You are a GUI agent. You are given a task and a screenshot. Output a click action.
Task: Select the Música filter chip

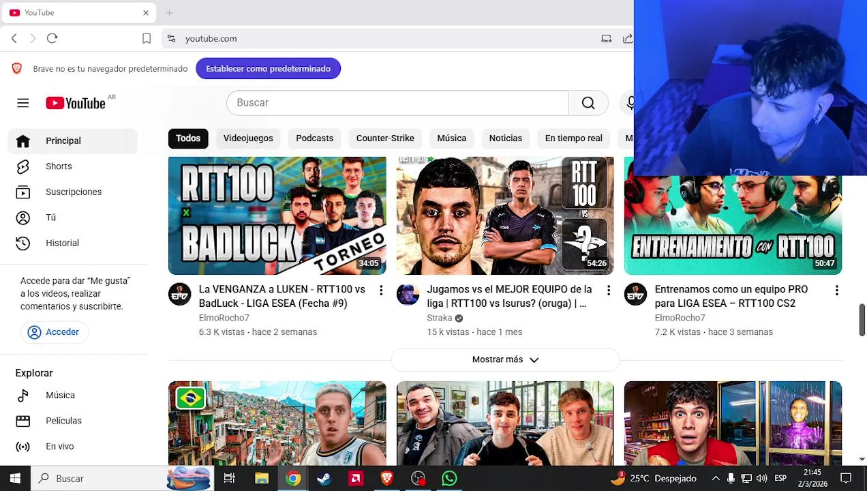coord(451,138)
